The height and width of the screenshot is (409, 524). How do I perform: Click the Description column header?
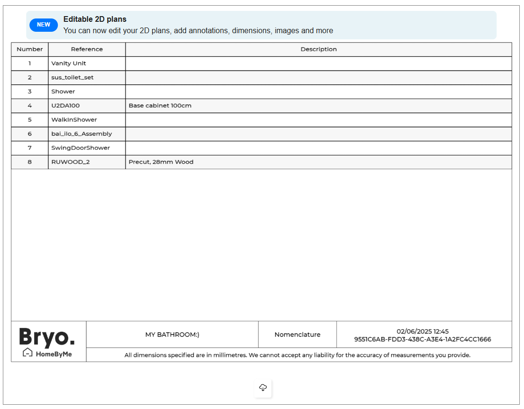coord(318,49)
